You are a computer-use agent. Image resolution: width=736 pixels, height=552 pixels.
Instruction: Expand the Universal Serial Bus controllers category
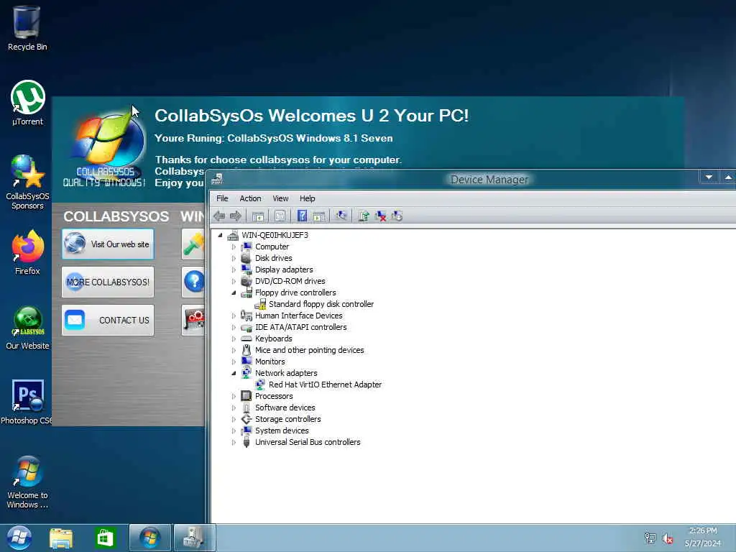pyautogui.click(x=234, y=442)
